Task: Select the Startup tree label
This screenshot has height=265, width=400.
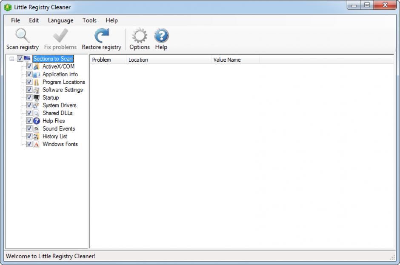Action: (x=51, y=97)
